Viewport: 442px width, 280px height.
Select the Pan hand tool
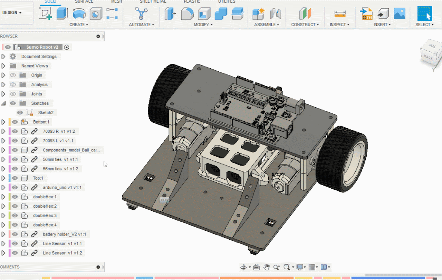(x=267, y=267)
